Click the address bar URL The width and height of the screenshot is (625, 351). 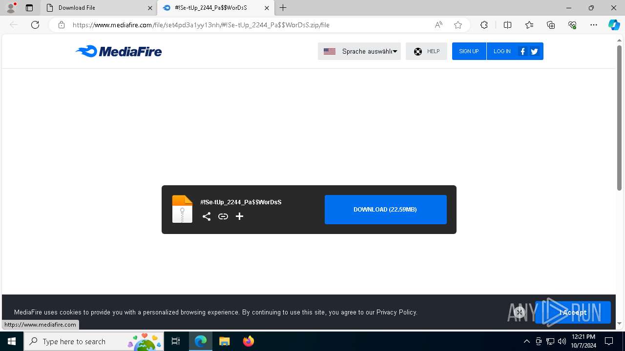201,25
